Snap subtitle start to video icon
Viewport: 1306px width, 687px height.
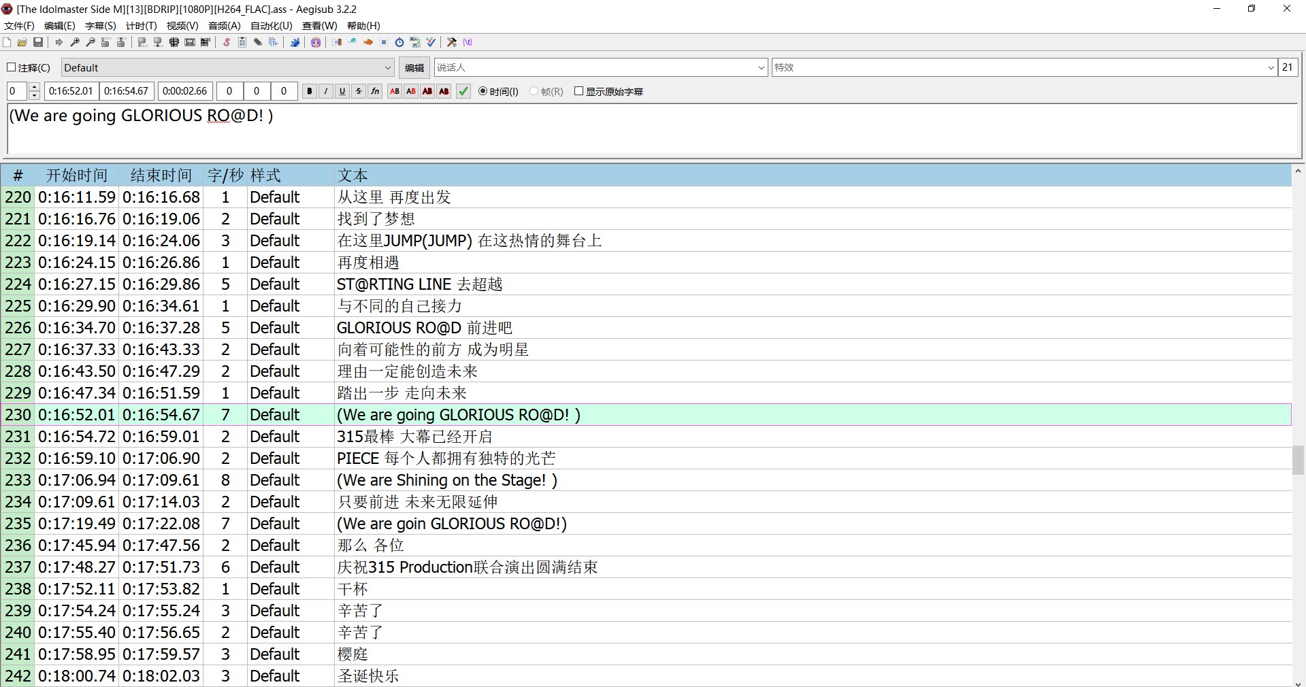tap(142, 42)
